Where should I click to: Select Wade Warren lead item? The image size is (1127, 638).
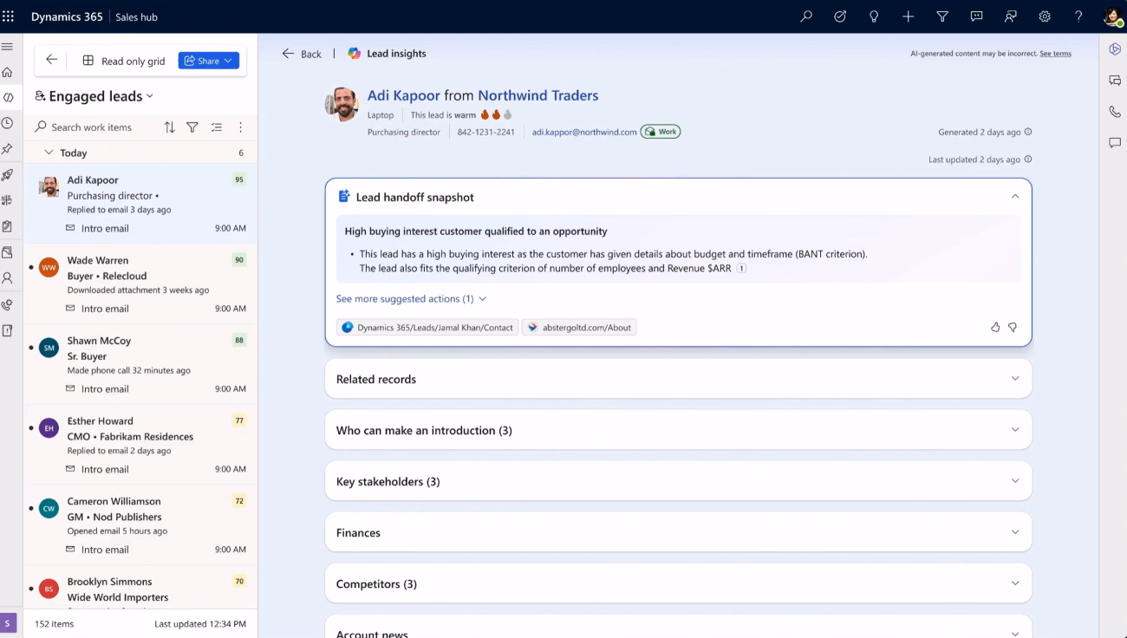point(140,283)
